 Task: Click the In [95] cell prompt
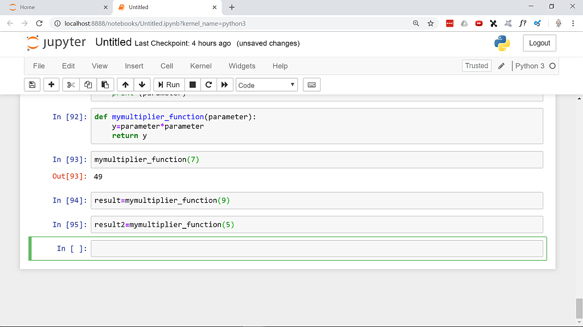point(70,225)
